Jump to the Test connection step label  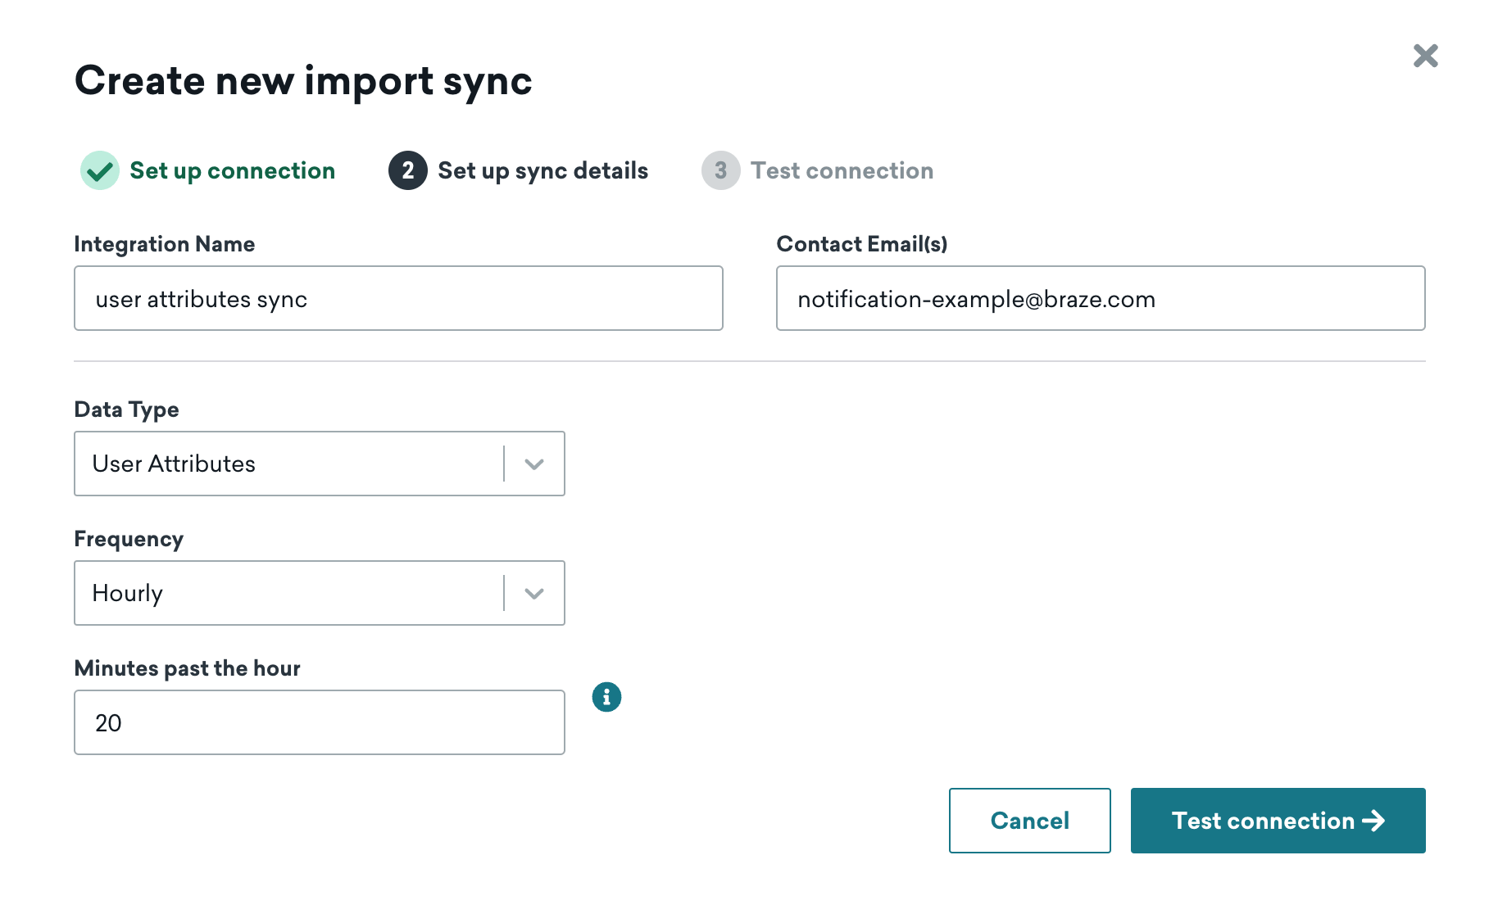click(842, 170)
